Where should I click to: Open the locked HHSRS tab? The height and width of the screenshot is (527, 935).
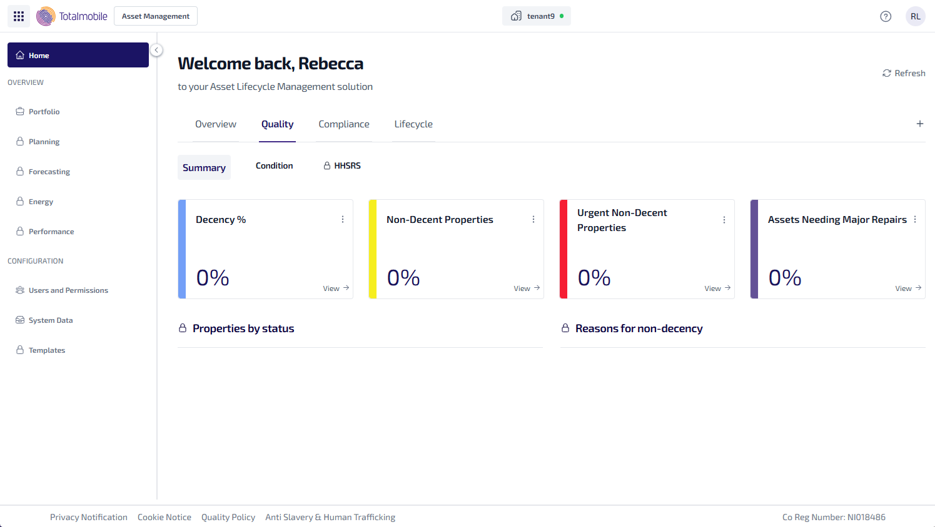(x=342, y=165)
